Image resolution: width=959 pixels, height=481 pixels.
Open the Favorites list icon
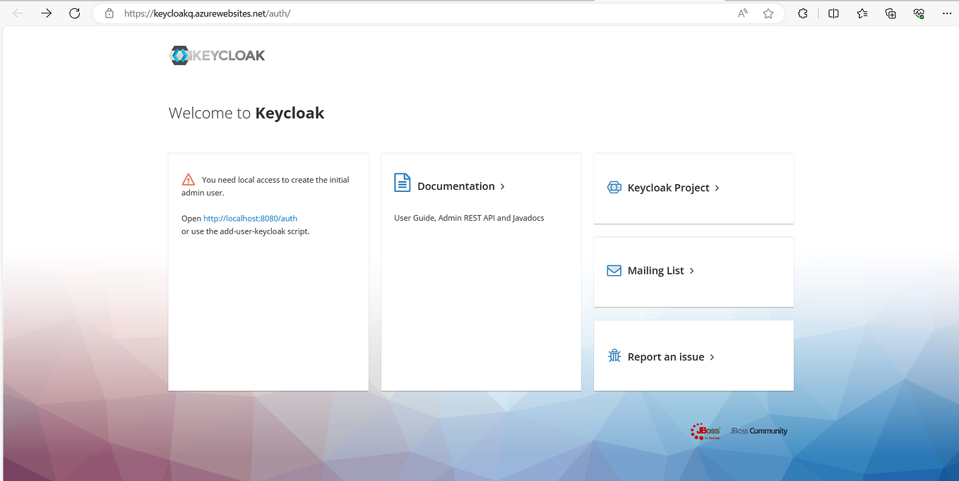click(862, 13)
